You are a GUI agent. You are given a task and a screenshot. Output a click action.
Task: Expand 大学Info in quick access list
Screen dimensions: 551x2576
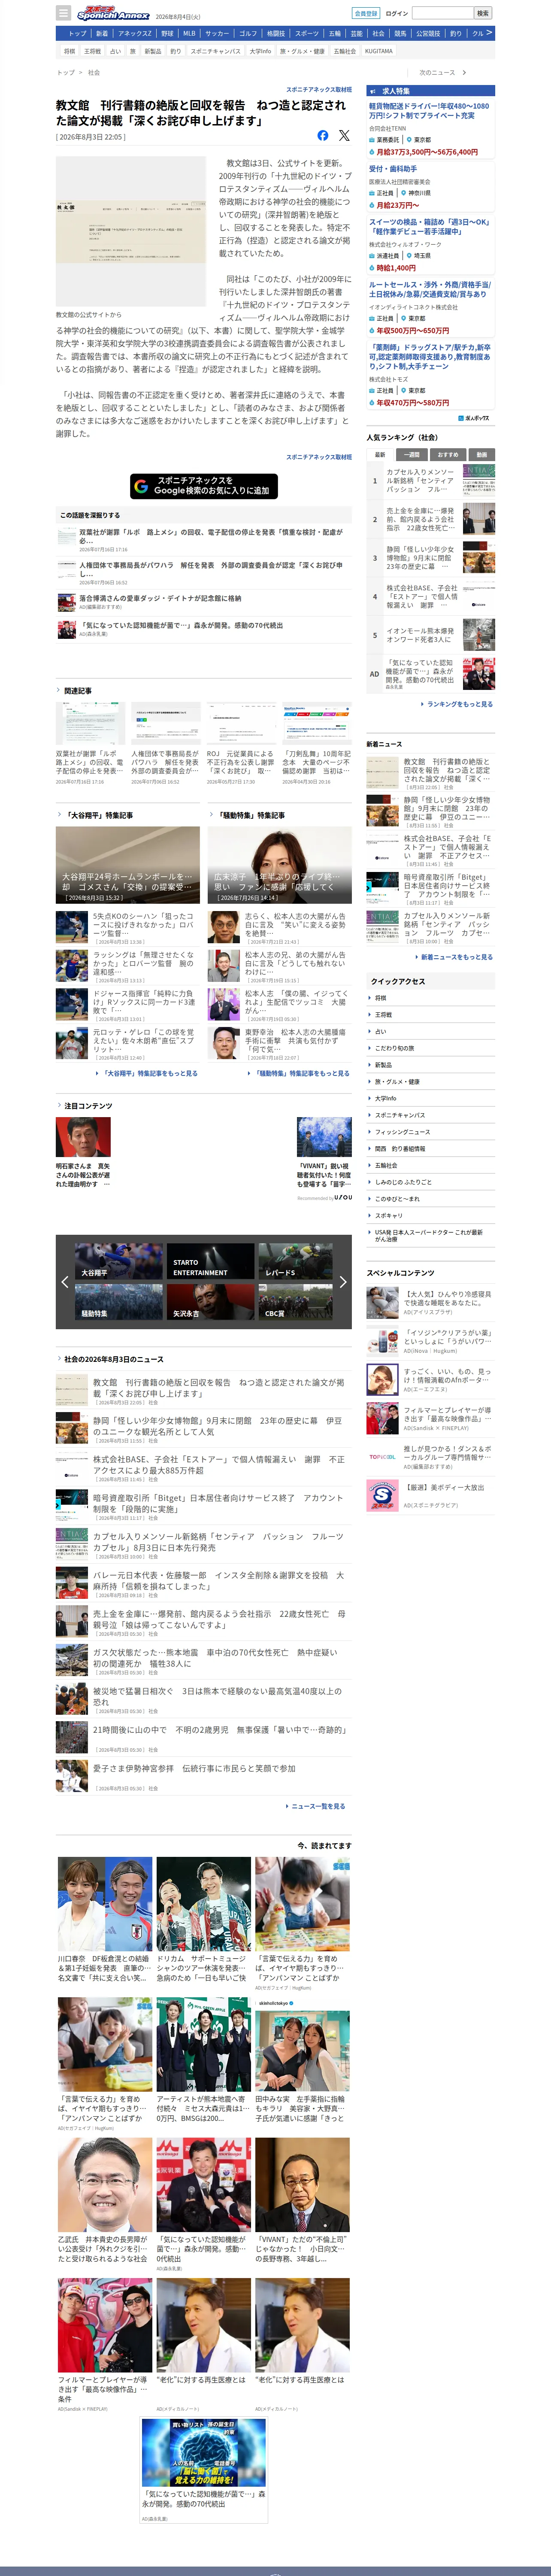point(430,1098)
